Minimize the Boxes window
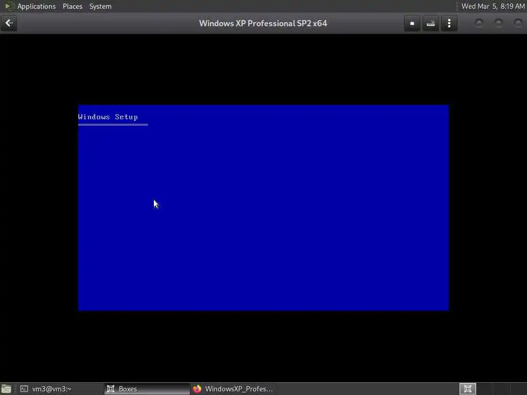 click(479, 23)
